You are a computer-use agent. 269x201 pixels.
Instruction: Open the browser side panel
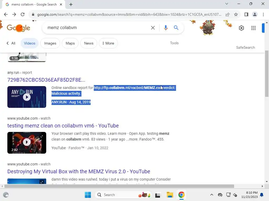(246, 15)
